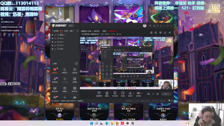Open the 房管助手 tool in the toolbox
This screenshot has height=126, width=224.
click(65, 71)
